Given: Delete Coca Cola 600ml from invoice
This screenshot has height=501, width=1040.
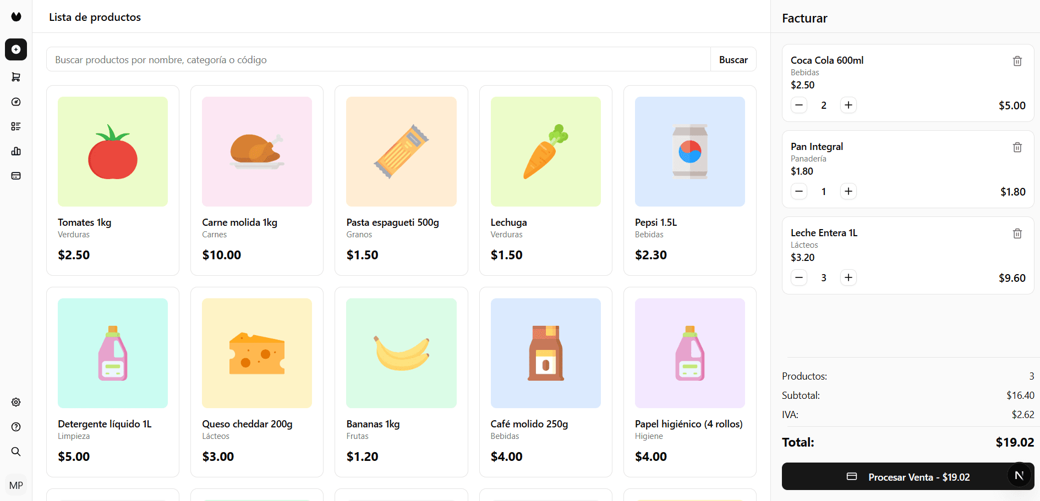Looking at the screenshot, I should click(x=1017, y=61).
